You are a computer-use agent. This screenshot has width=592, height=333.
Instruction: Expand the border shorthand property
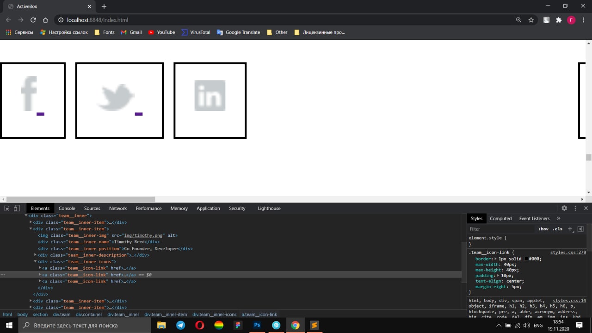point(495,259)
